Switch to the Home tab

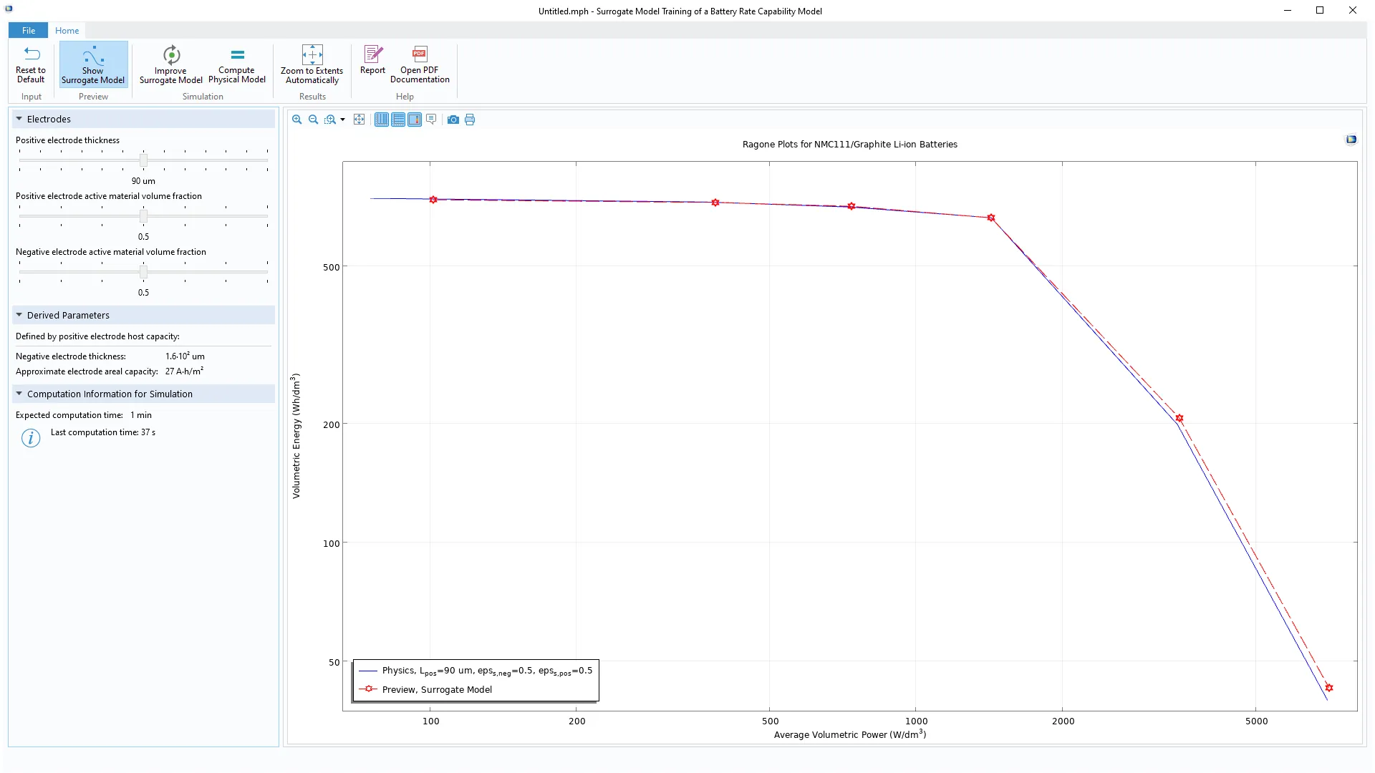[67, 30]
